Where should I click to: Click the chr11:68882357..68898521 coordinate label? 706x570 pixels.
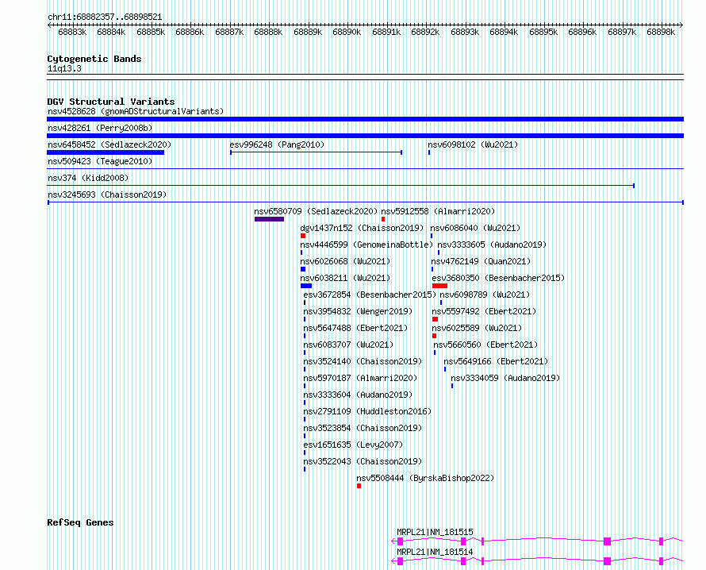[x=105, y=17]
